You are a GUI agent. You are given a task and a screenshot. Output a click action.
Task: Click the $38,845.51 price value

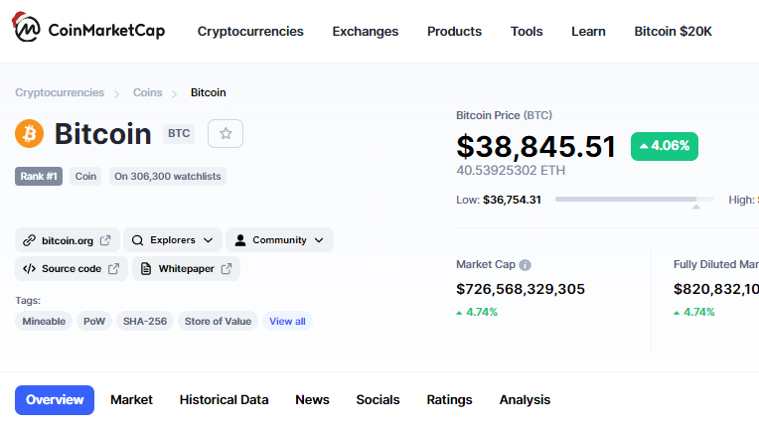pyautogui.click(x=535, y=147)
